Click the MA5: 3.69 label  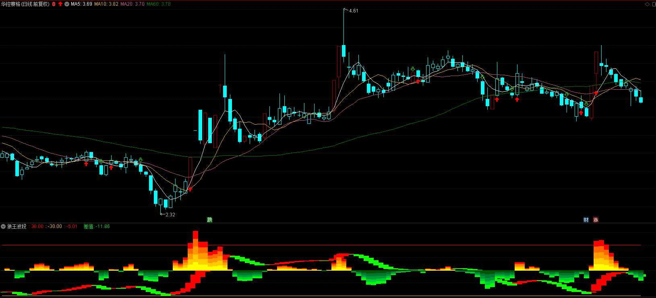[81, 4]
